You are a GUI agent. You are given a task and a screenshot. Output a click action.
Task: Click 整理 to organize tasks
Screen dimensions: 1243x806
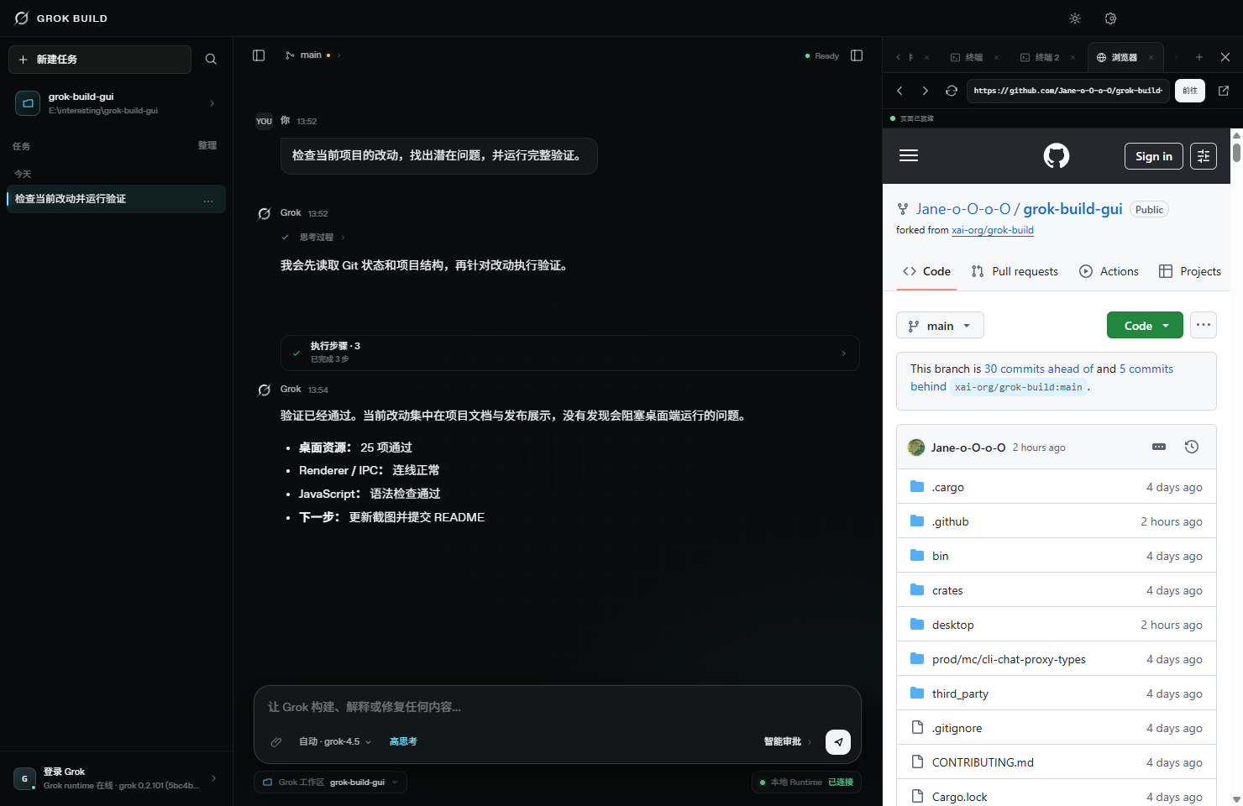tap(207, 145)
